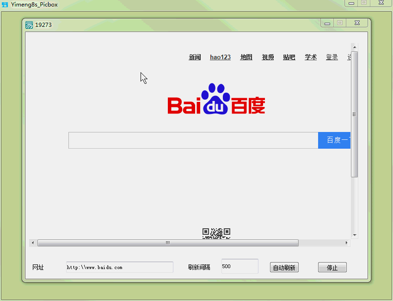Click the horizontal scrollbar thumb
This screenshot has width=393, height=301.
click(x=167, y=242)
